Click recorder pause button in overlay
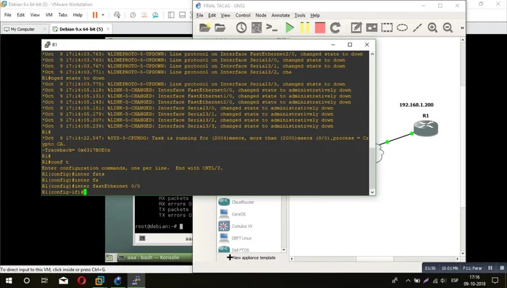This screenshot has height=288, width=507. [x=490, y=268]
